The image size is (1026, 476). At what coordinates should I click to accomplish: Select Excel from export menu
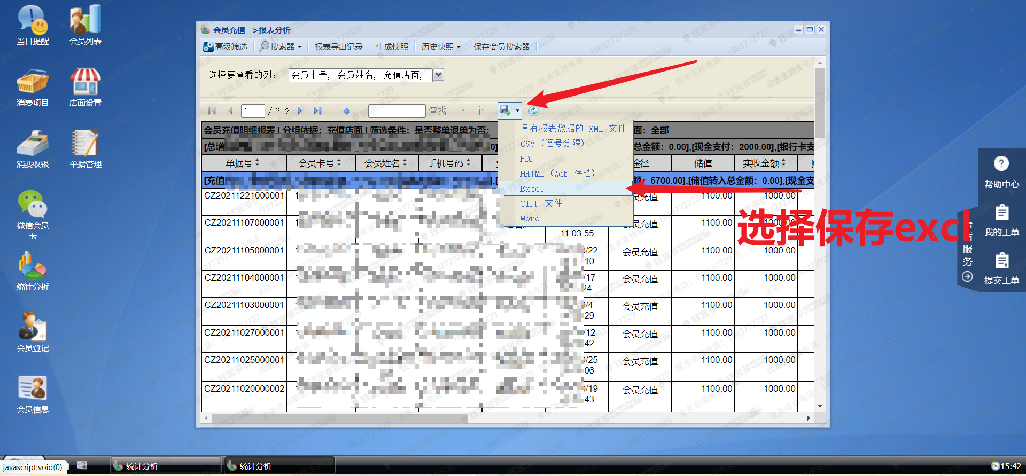532,189
